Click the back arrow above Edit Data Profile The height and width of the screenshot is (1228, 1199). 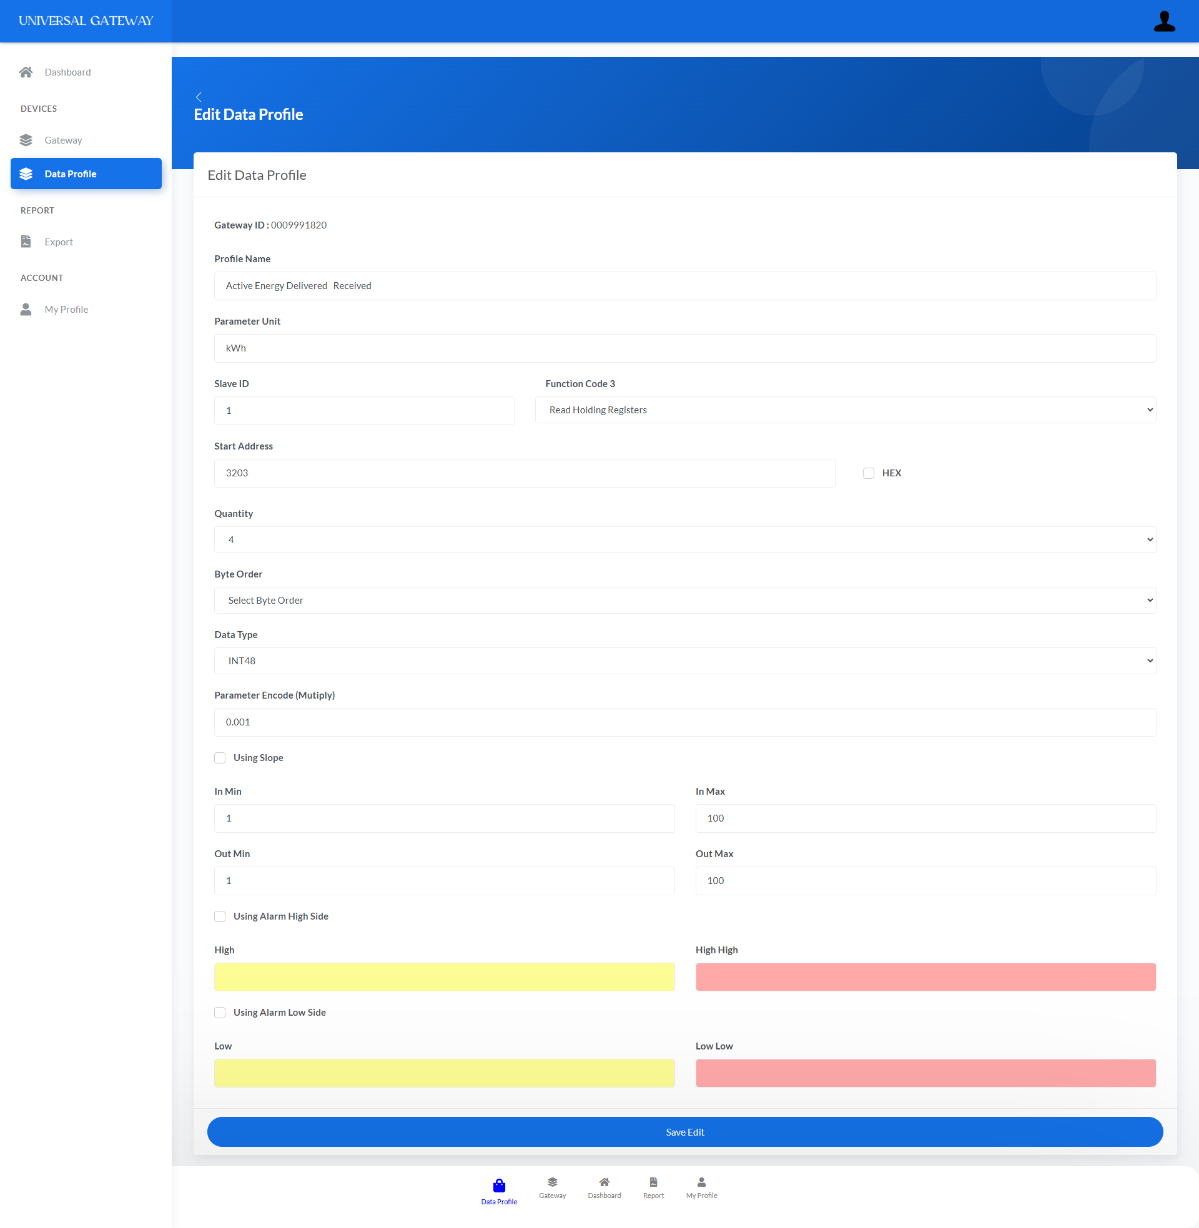(199, 97)
